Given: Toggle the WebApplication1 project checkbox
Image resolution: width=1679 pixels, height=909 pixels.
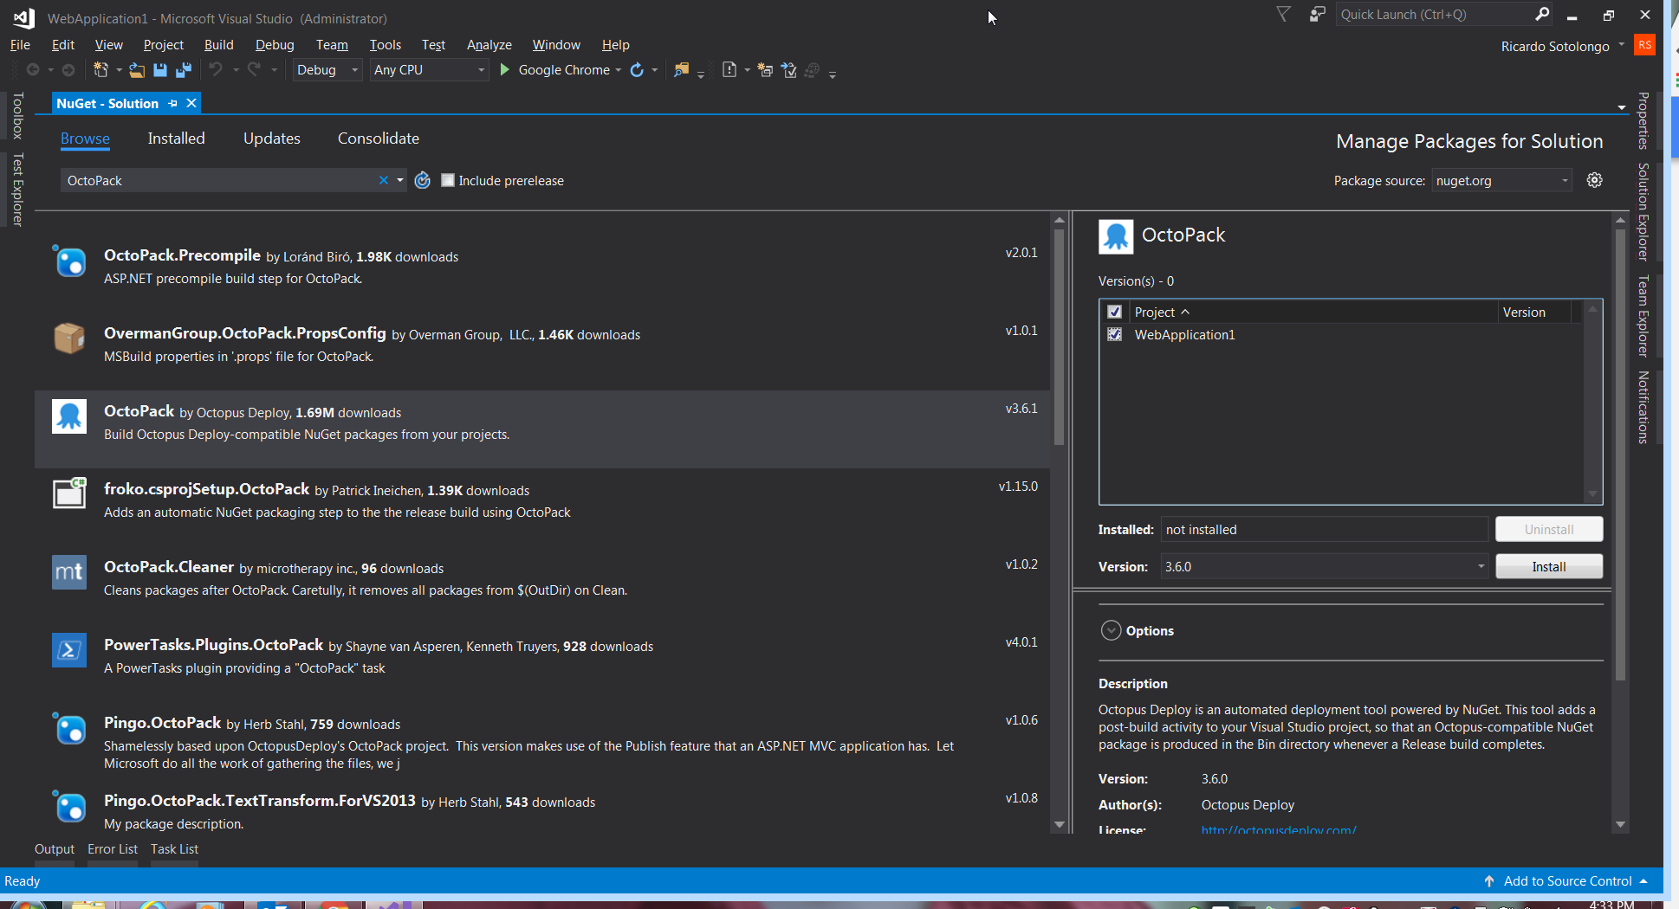Looking at the screenshot, I should [1115, 334].
